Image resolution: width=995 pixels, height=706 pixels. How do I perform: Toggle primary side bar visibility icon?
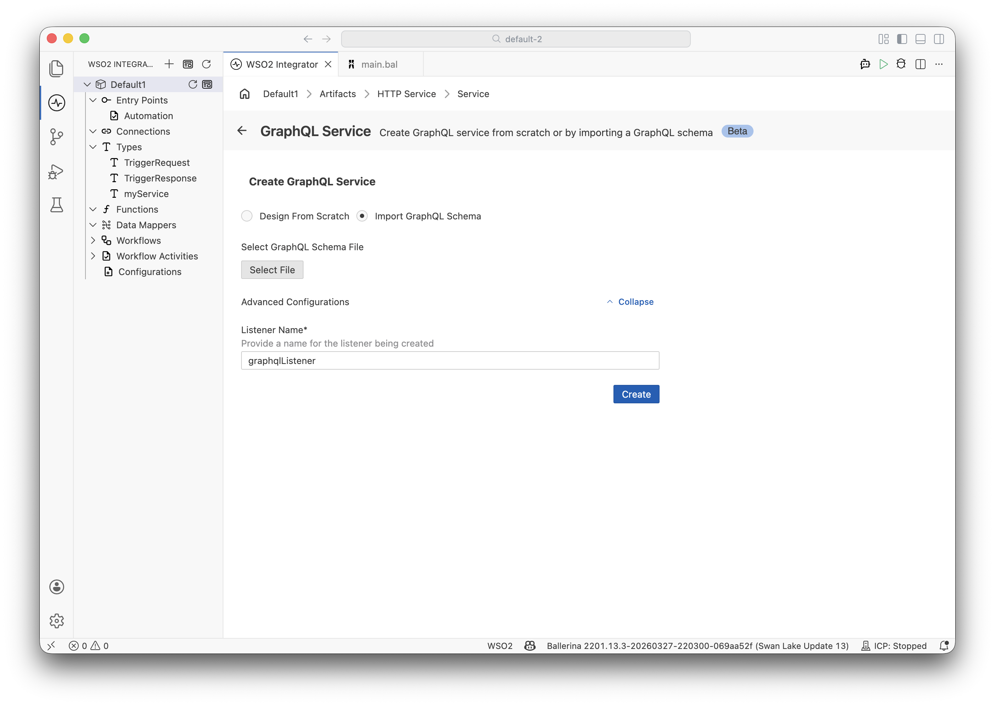(902, 39)
